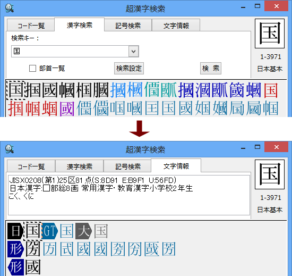Toggle the 部首一覧 checkbox
This screenshot has width=292, height=276.
(32, 68)
